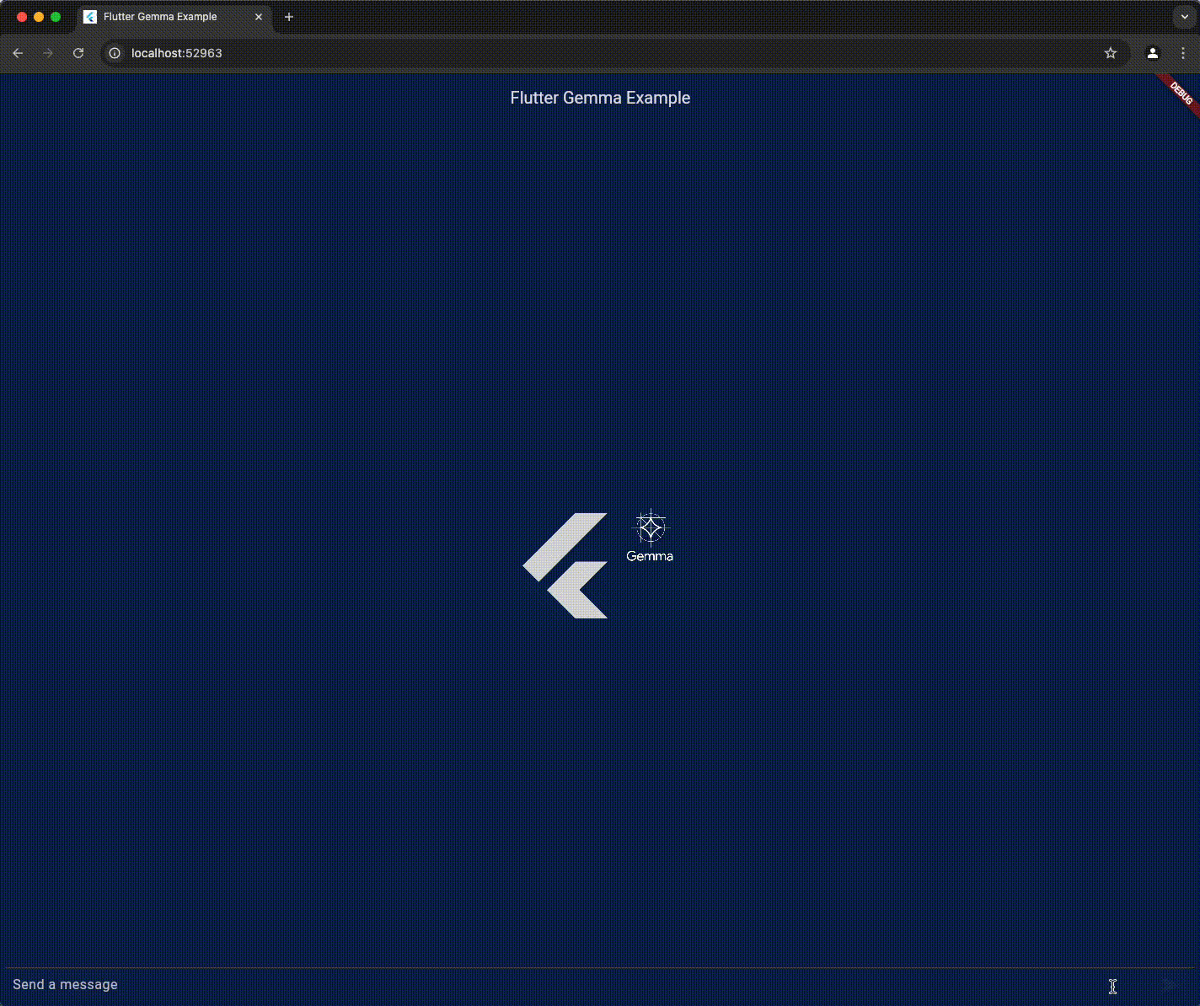Click the Flutter Gemma Example title
Screen dimensions: 1200x1006
click(600, 98)
